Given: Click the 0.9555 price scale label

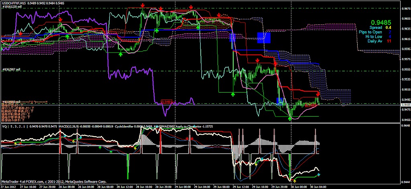Looking at the screenshot, I should (406, 70).
